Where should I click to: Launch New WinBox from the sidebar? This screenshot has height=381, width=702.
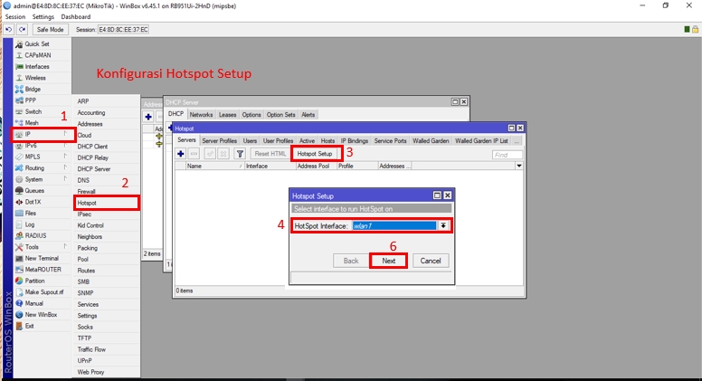pyautogui.click(x=42, y=315)
